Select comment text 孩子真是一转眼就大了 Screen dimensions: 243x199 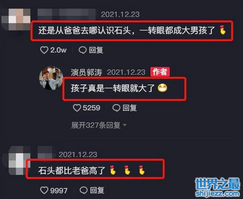coord(113,88)
